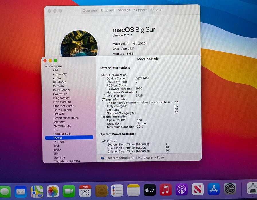Click the State of Charge value 64
257x200 pixels.
pyautogui.click(x=176, y=112)
